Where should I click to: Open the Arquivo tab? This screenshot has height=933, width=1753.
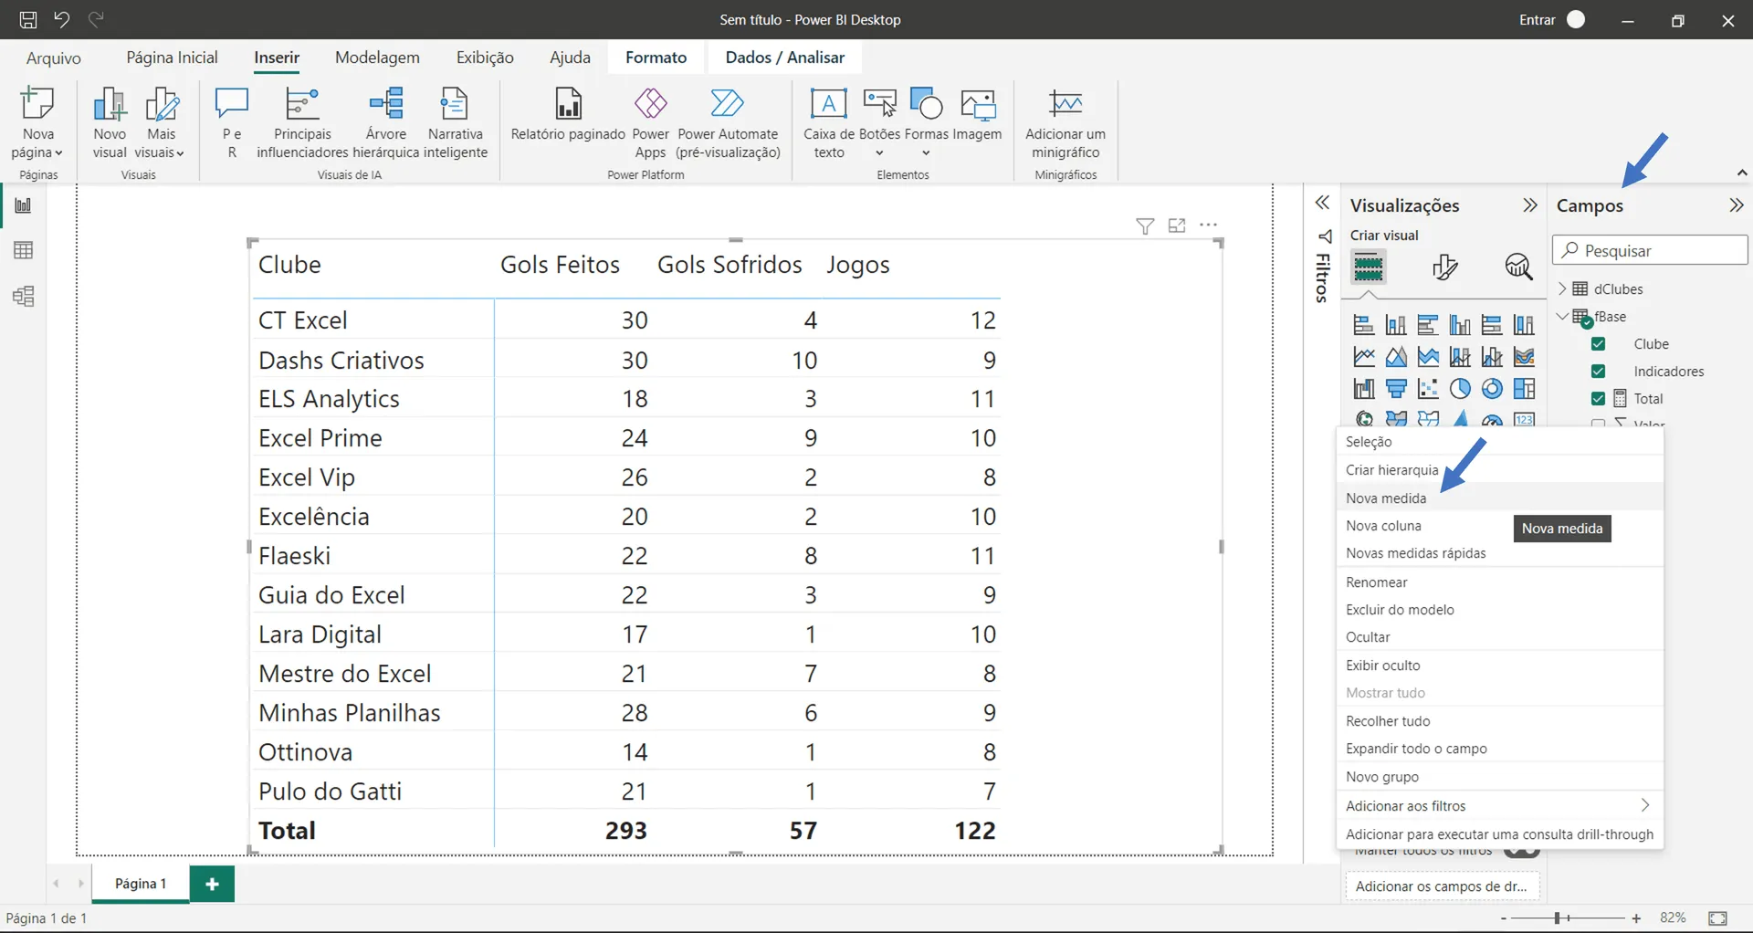(x=53, y=58)
